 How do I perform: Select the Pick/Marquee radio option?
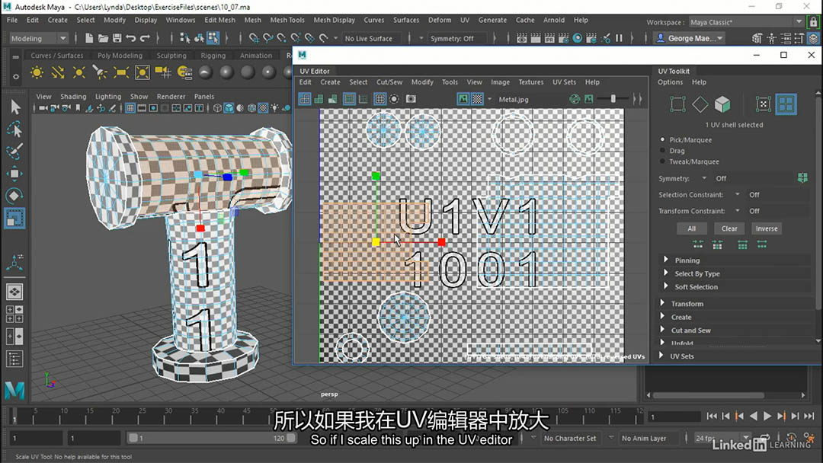(x=663, y=140)
